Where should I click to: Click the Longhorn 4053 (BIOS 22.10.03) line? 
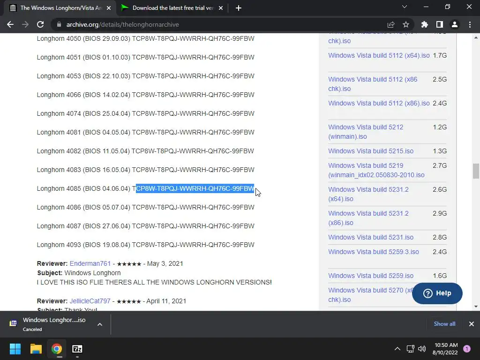tap(146, 76)
